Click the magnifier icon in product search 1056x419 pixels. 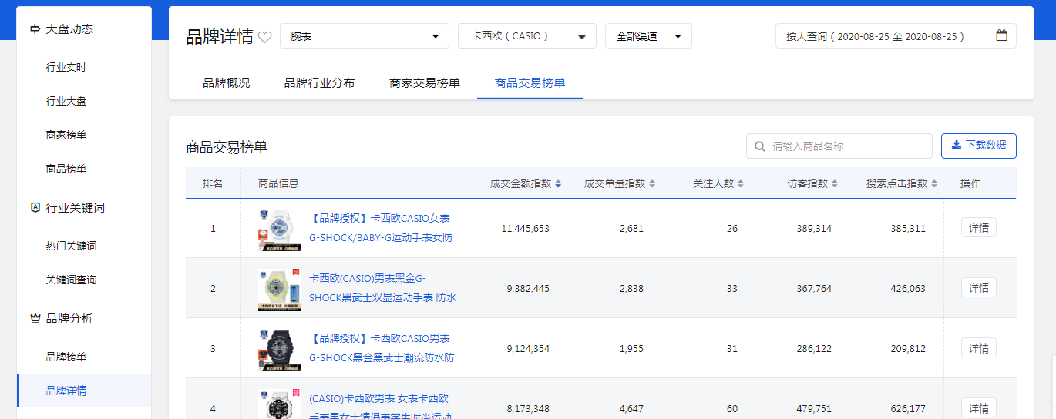[x=760, y=146]
